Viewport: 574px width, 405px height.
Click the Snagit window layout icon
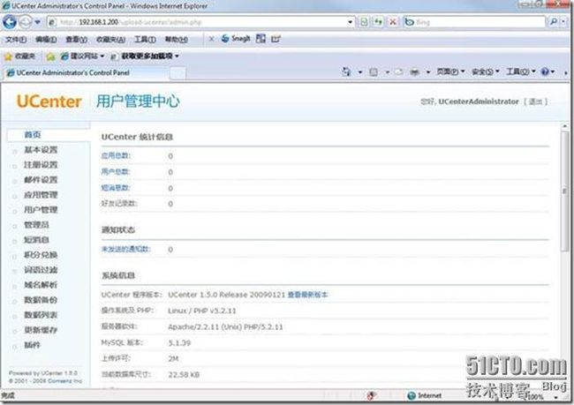click(x=261, y=39)
